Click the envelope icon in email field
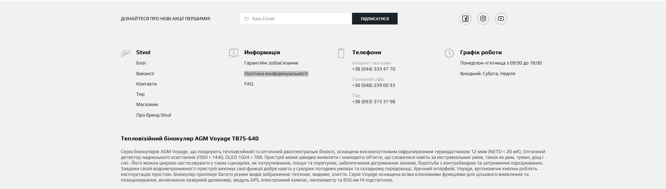This screenshot has height=189, width=666. pyautogui.click(x=246, y=19)
